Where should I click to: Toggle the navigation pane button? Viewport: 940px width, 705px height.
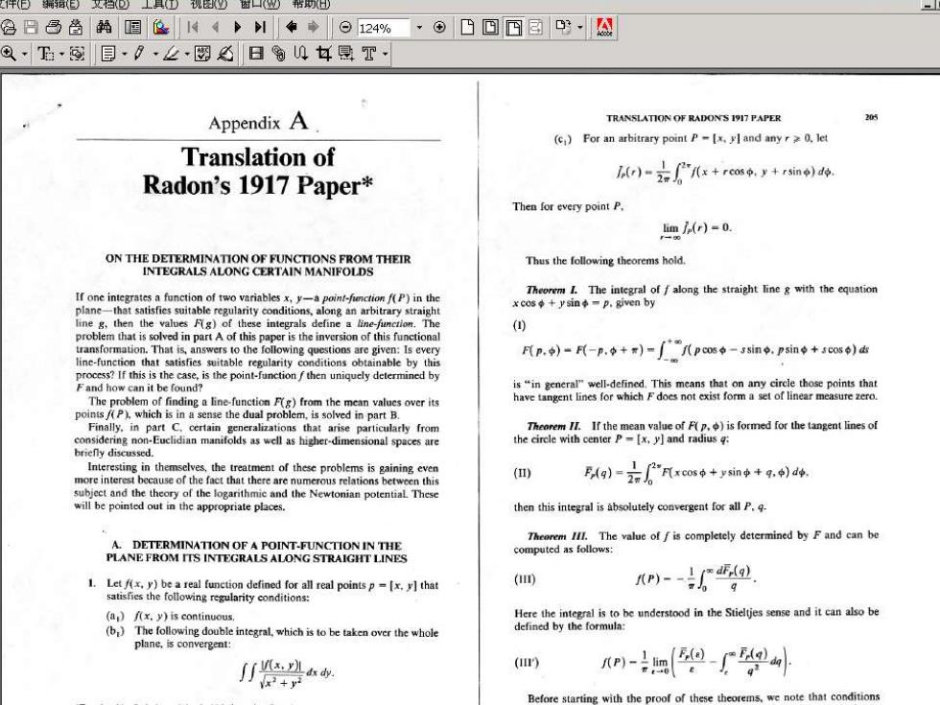tap(132, 27)
